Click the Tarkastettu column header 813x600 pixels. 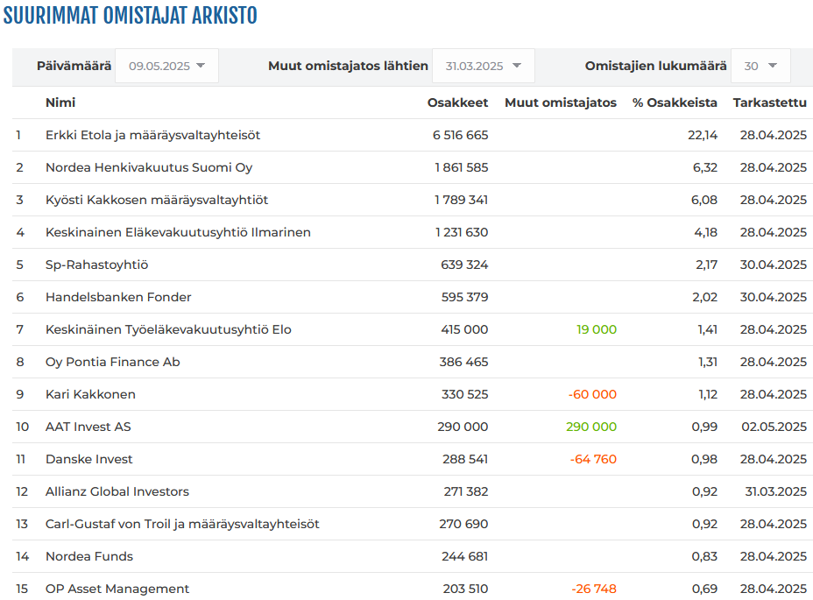click(769, 102)
